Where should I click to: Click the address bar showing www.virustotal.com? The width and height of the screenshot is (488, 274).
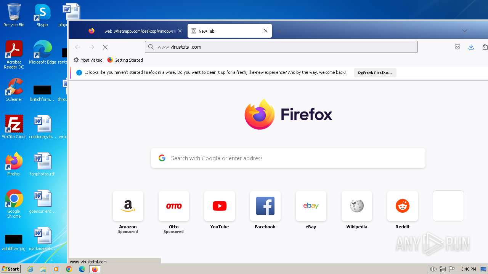coord(281,47)
